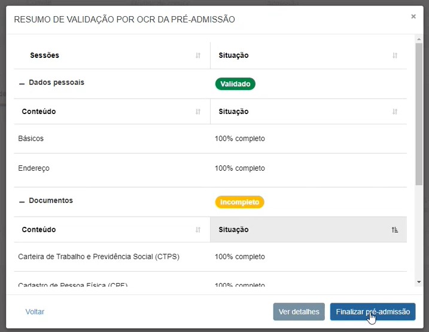Close the OCR validation summary dialog

pyautogui.click(x=413, y=17)
